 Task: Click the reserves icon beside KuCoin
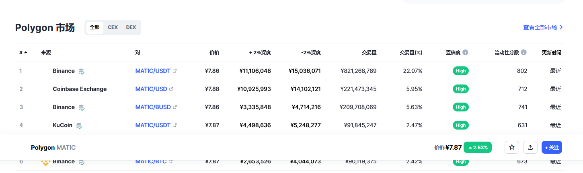pyautogui.click(x=79, y=126)
